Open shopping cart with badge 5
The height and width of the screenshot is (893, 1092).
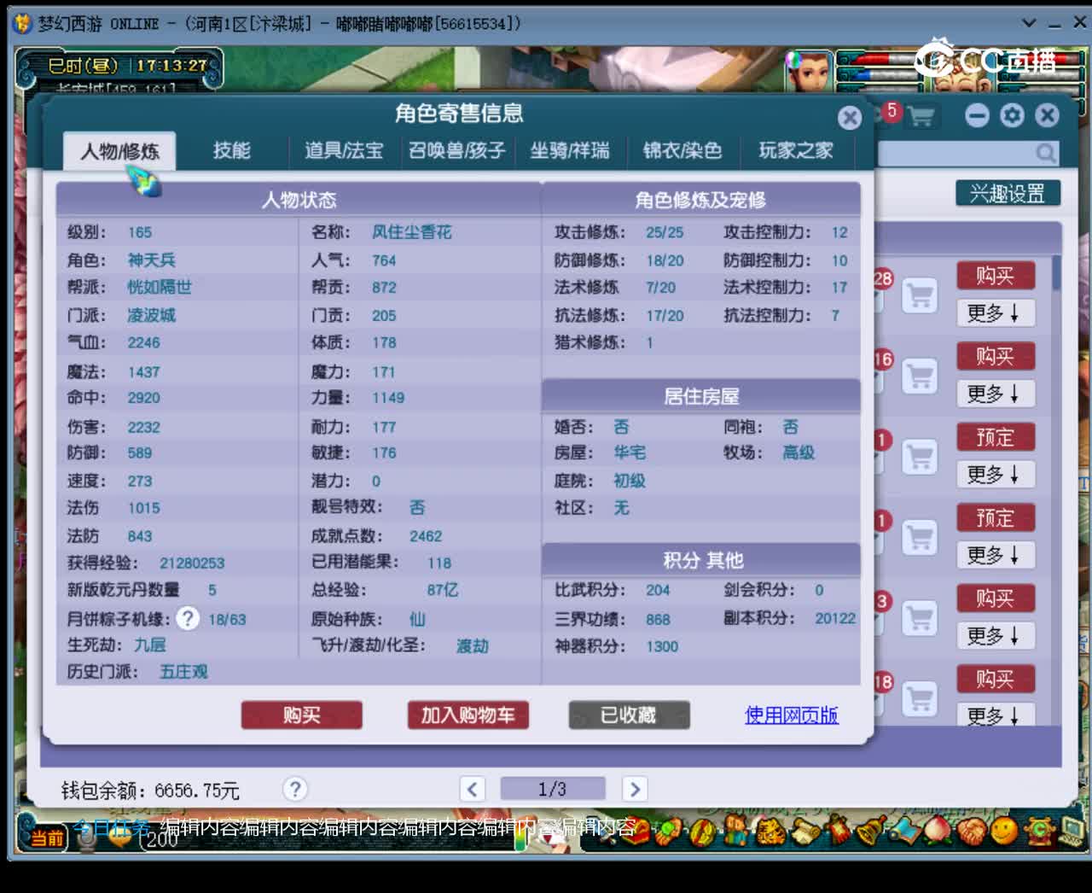920,116
